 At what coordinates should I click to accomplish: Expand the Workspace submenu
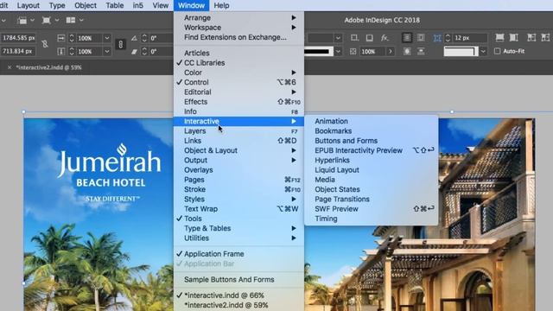(238, 28)
